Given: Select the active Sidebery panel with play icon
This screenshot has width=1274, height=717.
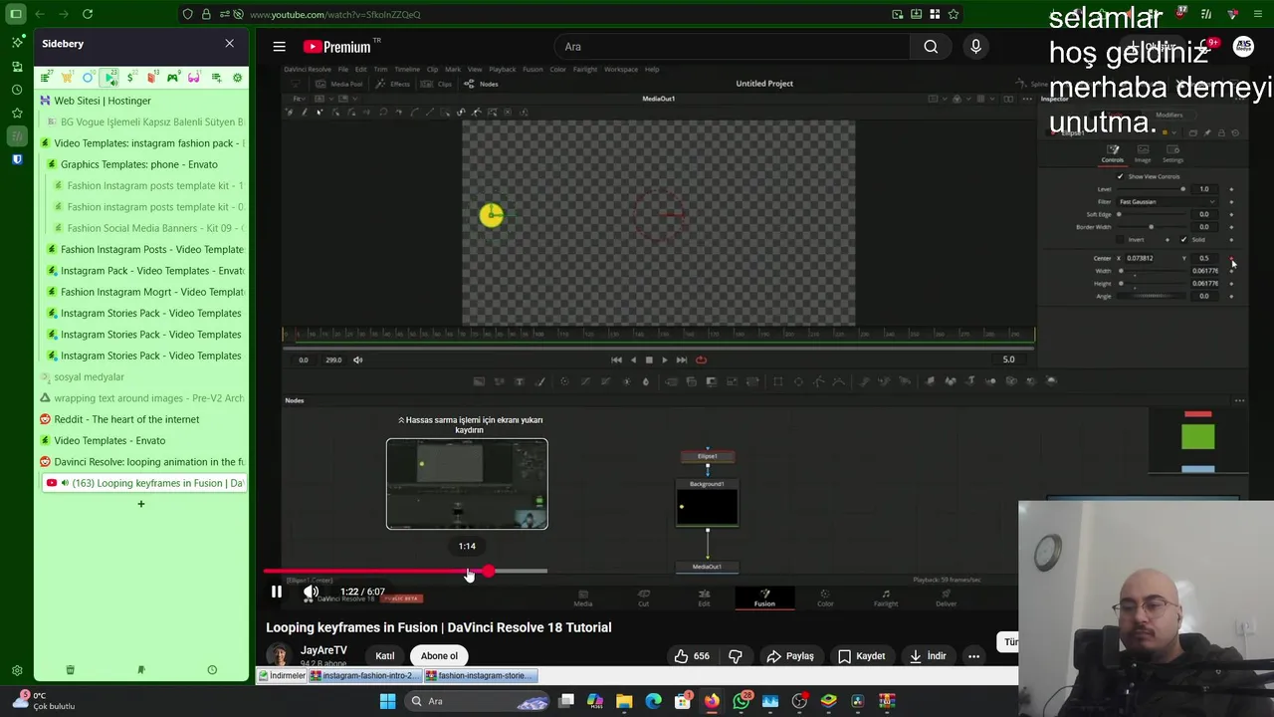Looking at the screenshot, I should tap(110, 78).
